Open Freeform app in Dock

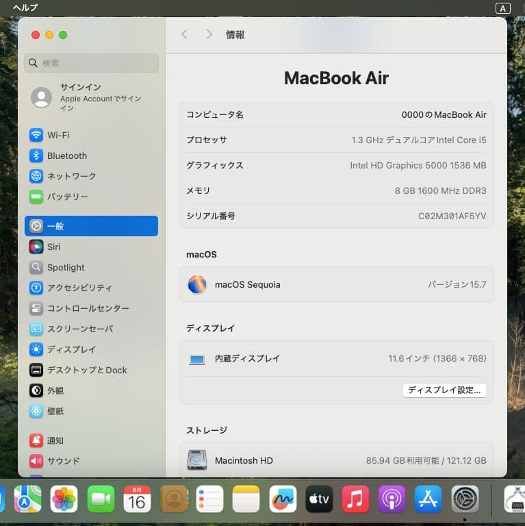[283, 499]
